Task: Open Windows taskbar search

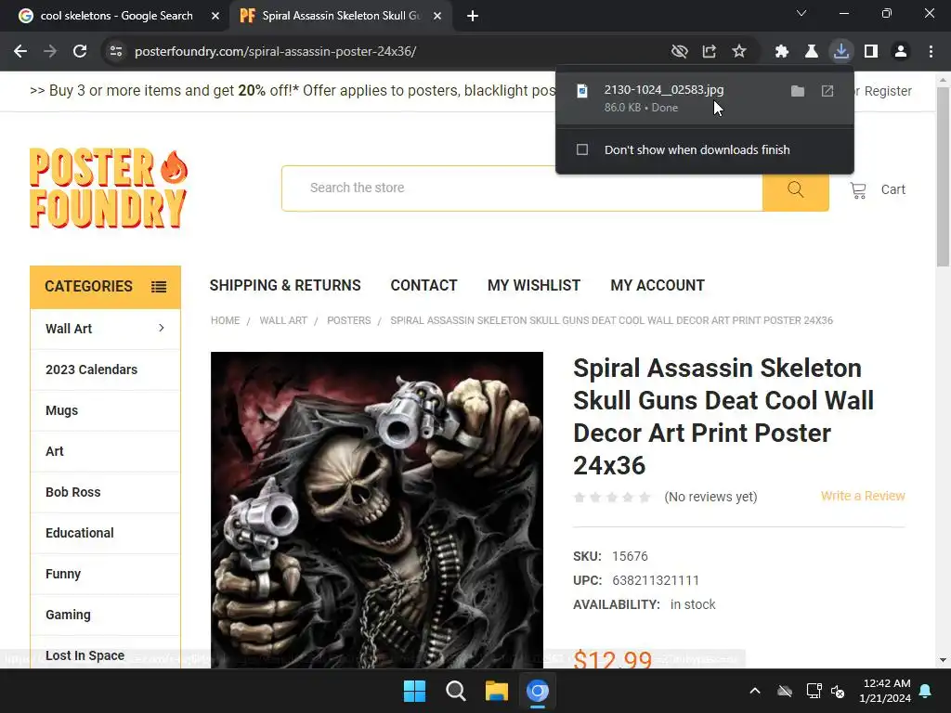Action: point(455,691)
